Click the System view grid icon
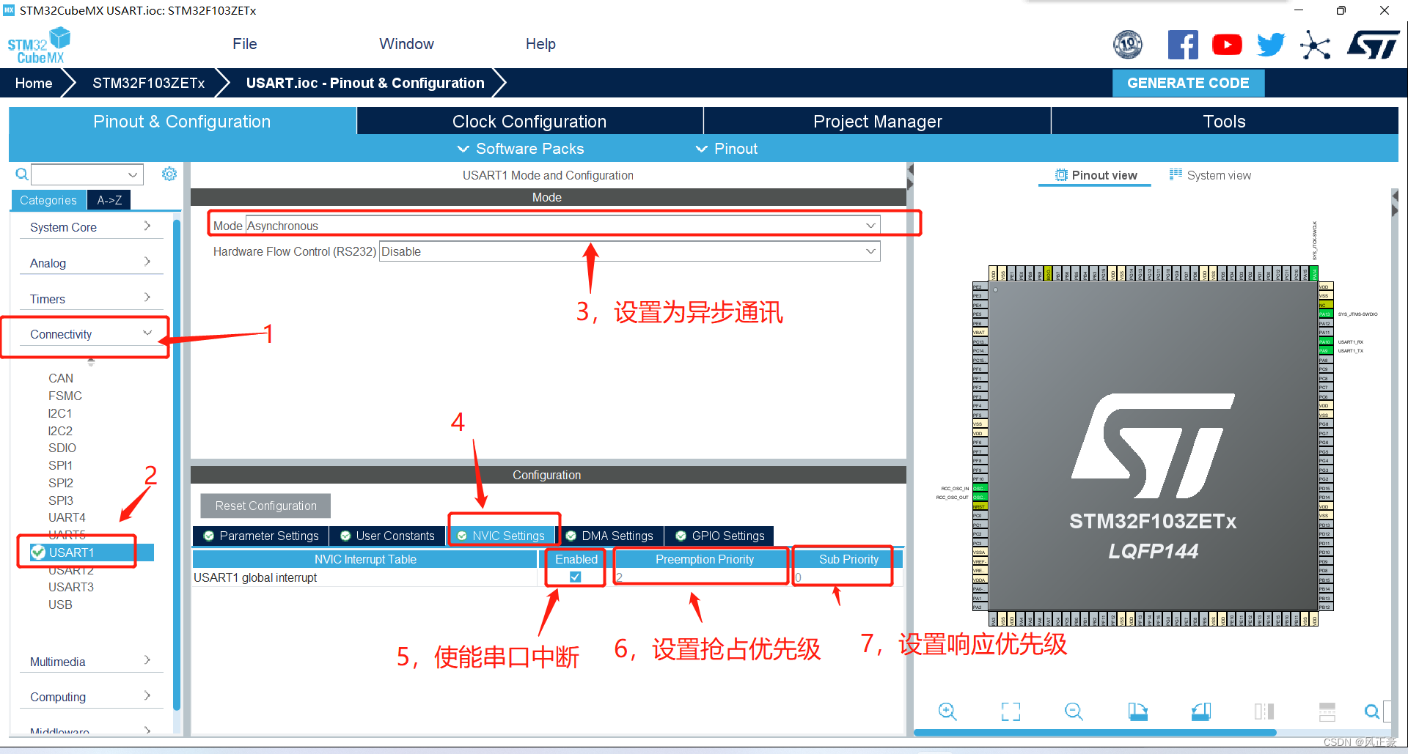1408x754 pixels. (x=1176, y=174)
